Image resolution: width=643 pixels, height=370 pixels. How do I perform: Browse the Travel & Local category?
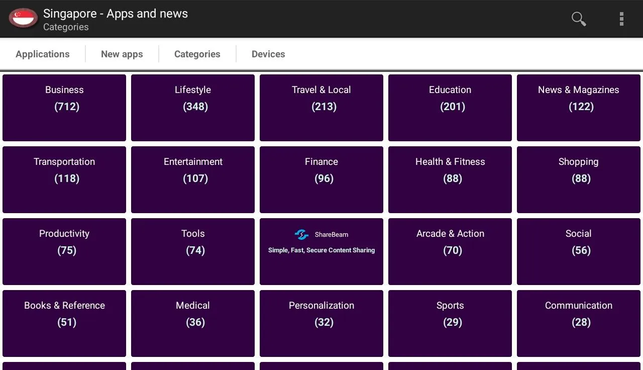pos(321,108)
